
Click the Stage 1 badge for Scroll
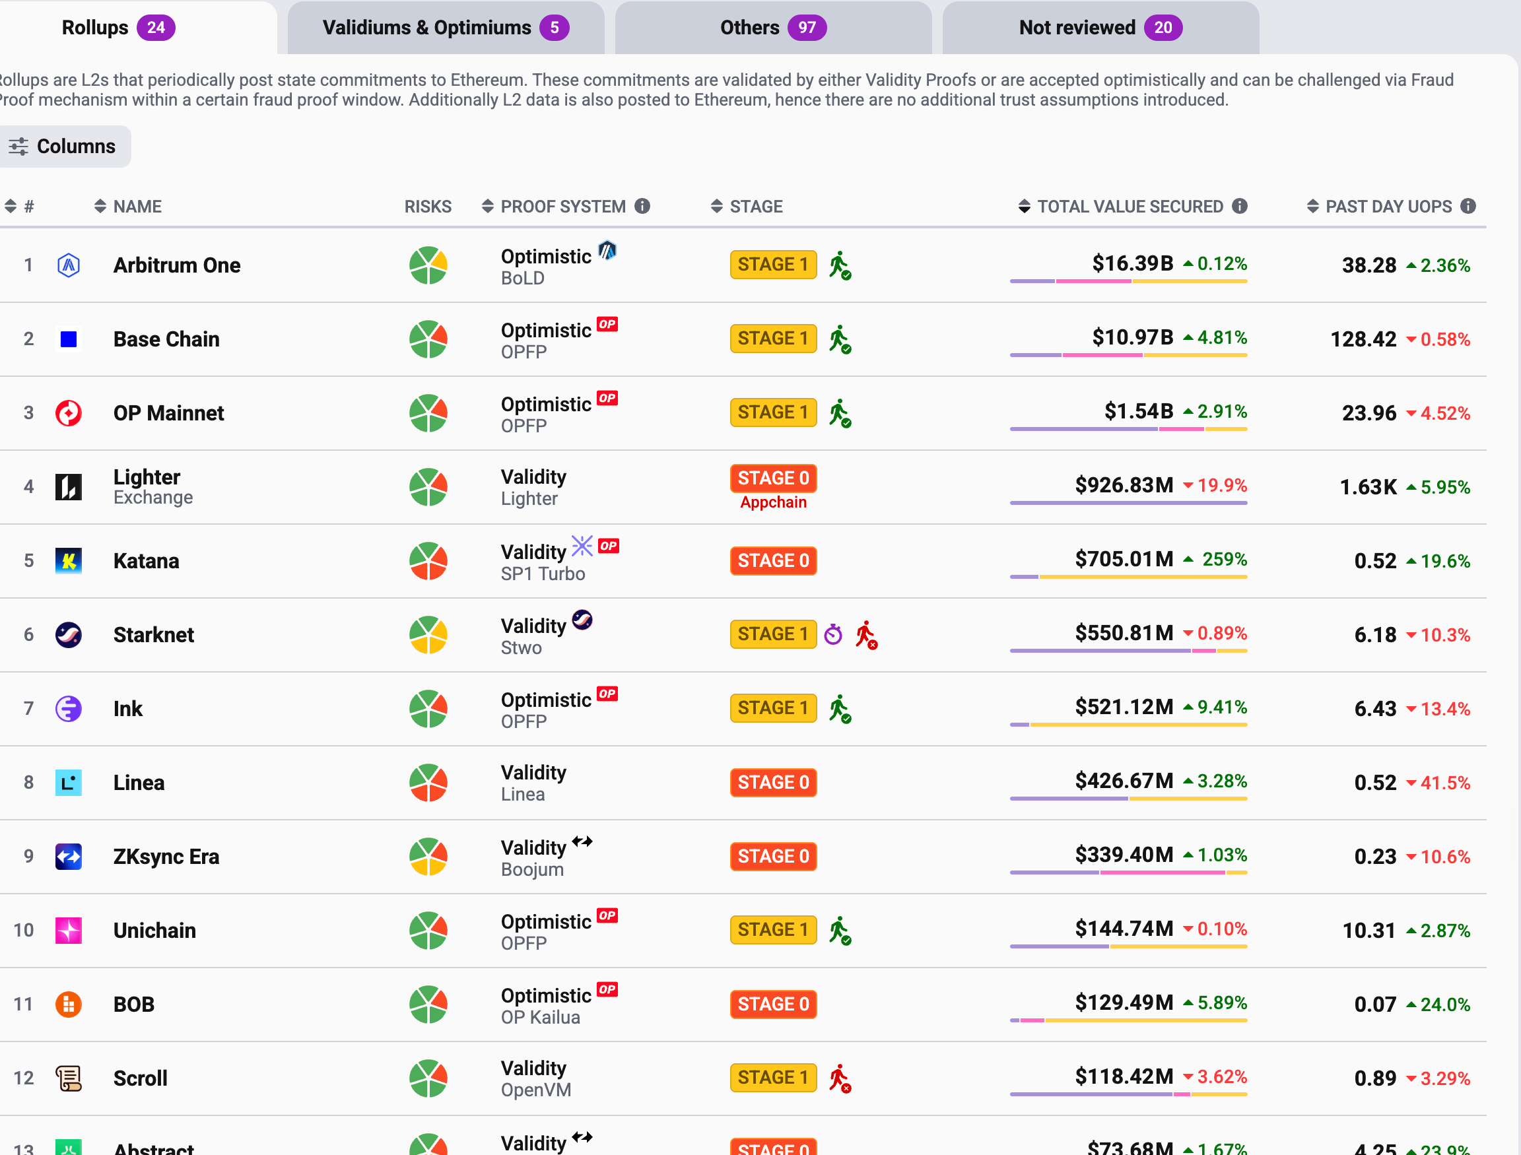774,1077
